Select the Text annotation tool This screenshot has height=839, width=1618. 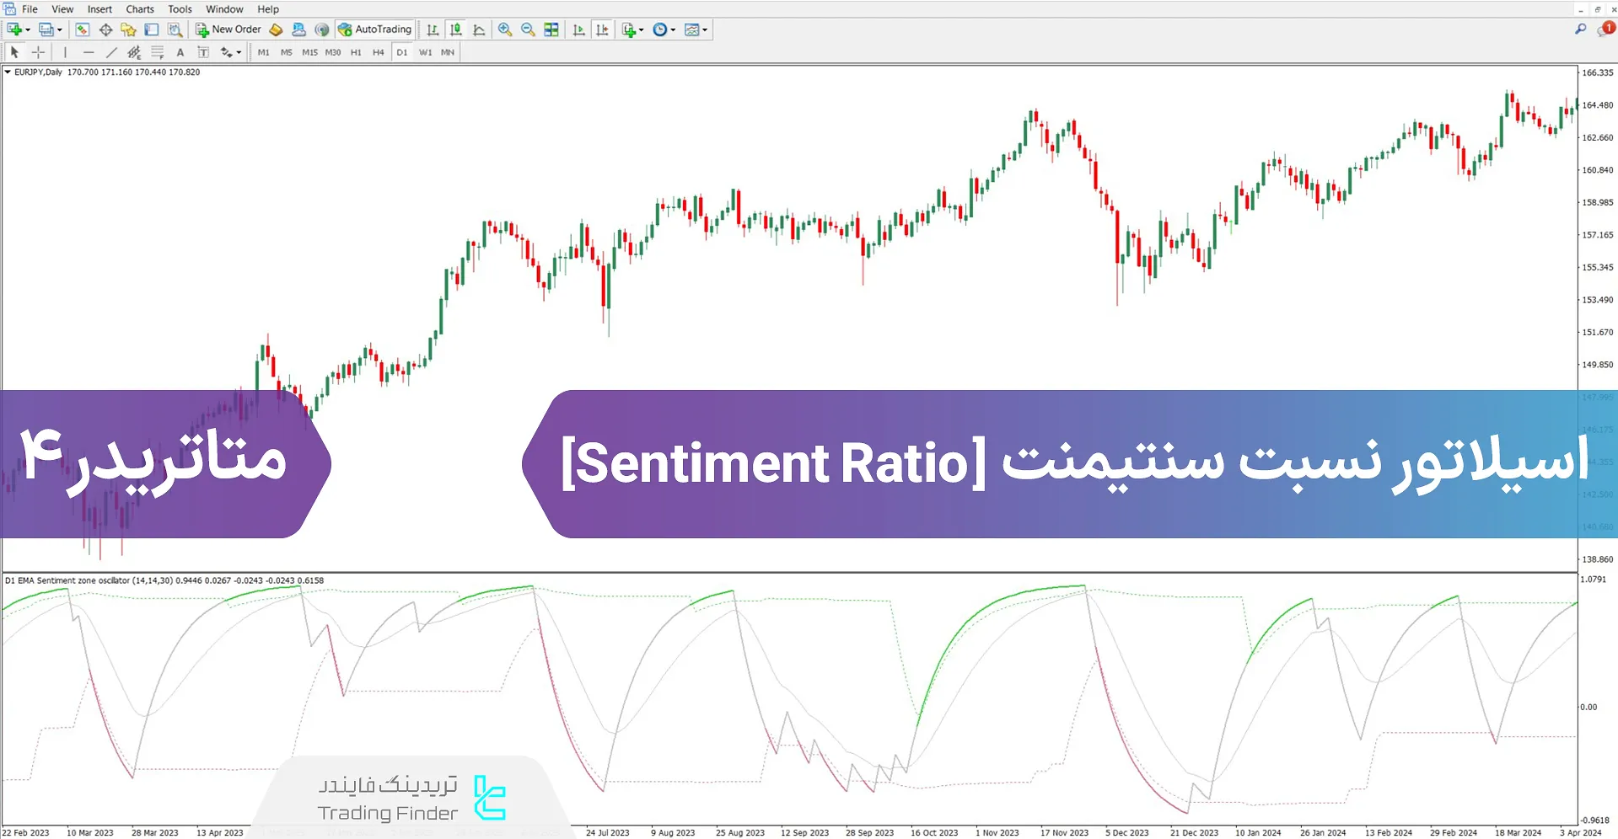[x=180, y=51]
